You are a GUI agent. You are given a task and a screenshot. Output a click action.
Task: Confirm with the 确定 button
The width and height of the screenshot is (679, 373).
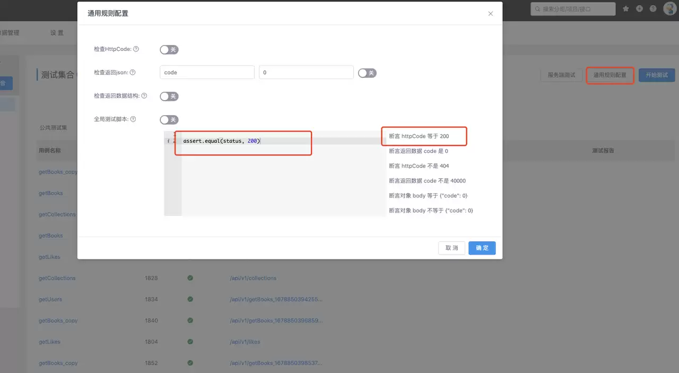[482, 248]
